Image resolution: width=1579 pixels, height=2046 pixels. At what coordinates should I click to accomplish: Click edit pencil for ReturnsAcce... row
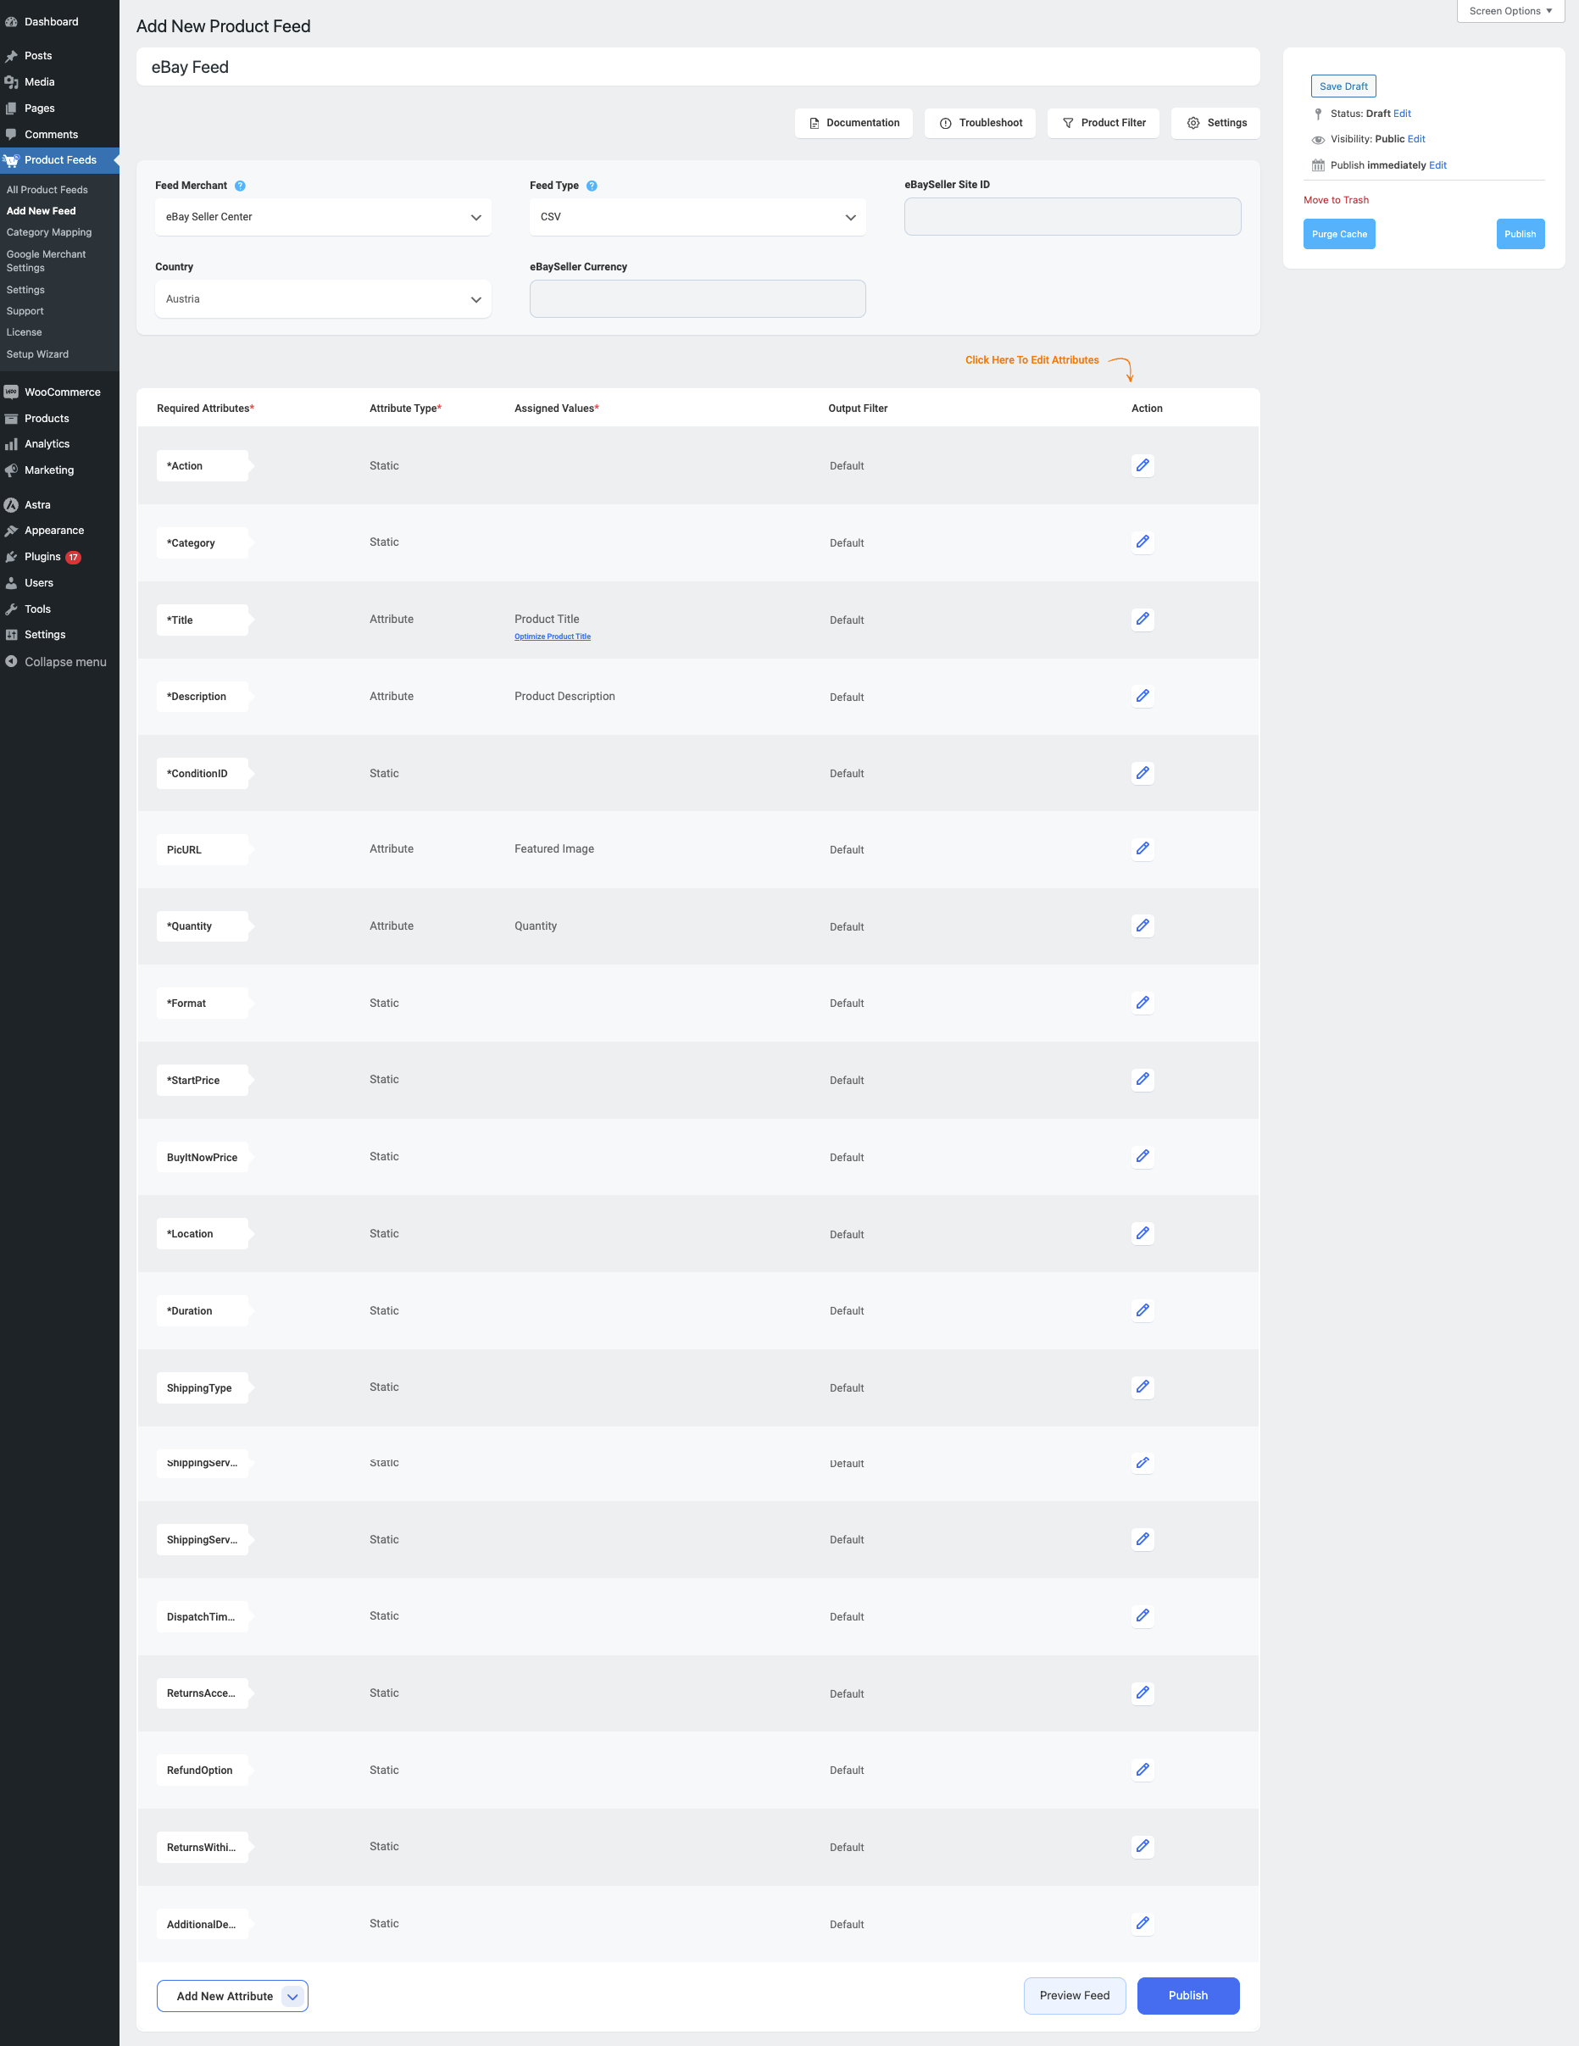coord(1143,1692)
